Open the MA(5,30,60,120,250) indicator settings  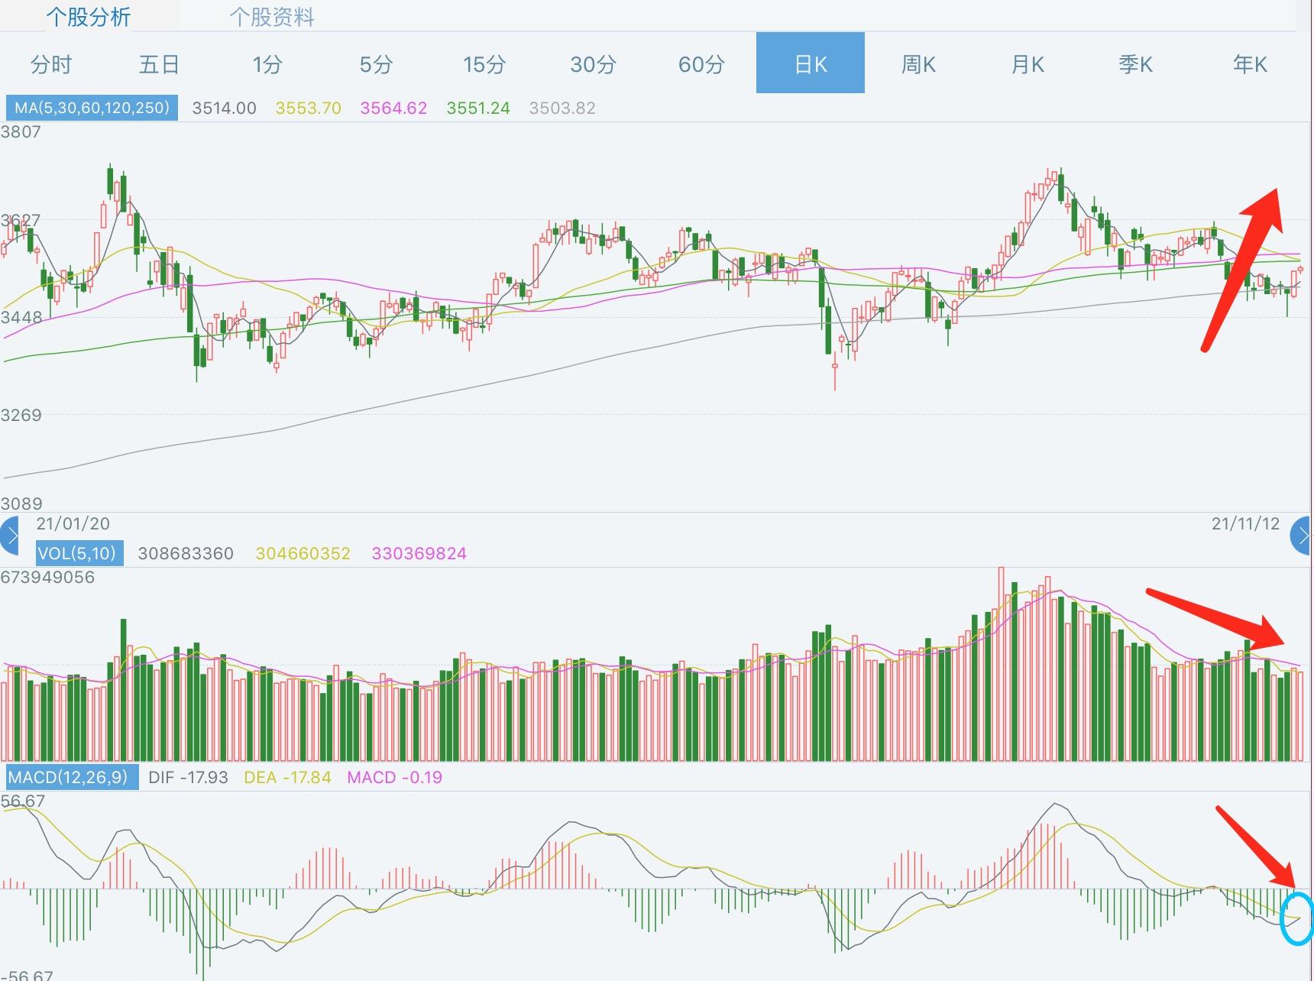(x=92, y=108)
